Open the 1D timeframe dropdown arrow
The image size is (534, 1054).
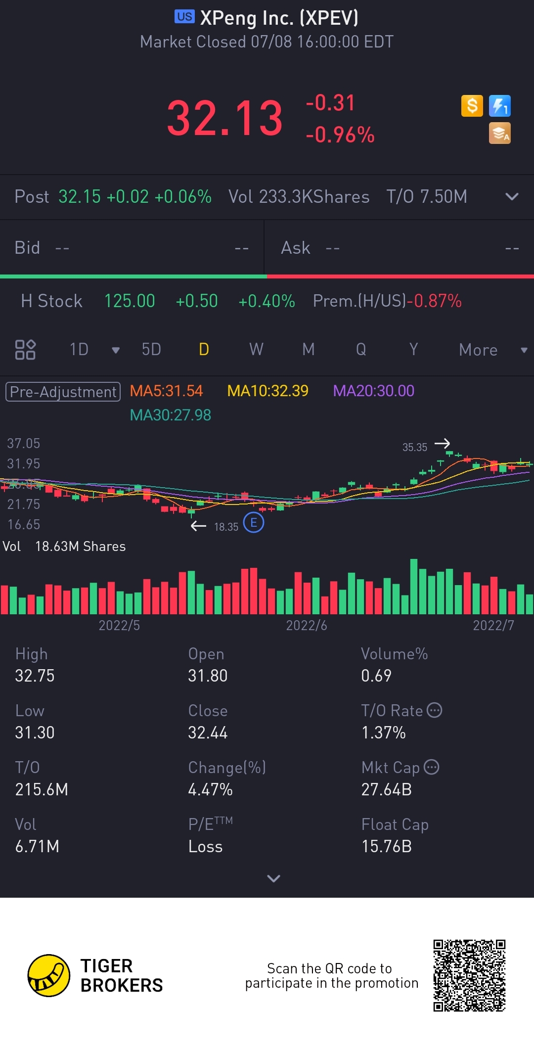coord(116,350)
